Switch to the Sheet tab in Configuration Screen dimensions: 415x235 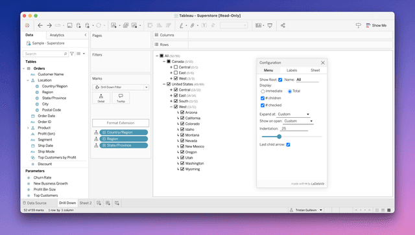(x=315, y=71)
